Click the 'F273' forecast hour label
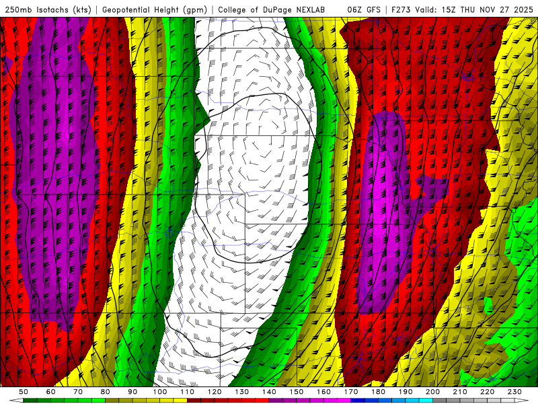This screenshot has width=538, height=404. [401, 10]
